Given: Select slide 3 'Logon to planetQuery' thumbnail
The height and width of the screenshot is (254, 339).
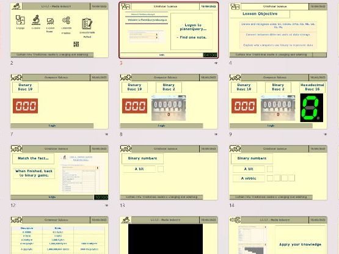Looking at the screenshot, I should click(169, 31).
